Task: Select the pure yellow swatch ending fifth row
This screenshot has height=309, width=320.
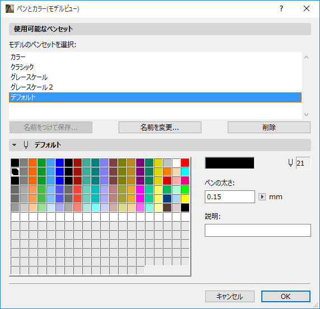Action: (x=185, y=199)
